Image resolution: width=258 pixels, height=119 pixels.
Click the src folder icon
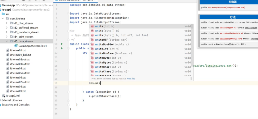(x=3, y=14)
